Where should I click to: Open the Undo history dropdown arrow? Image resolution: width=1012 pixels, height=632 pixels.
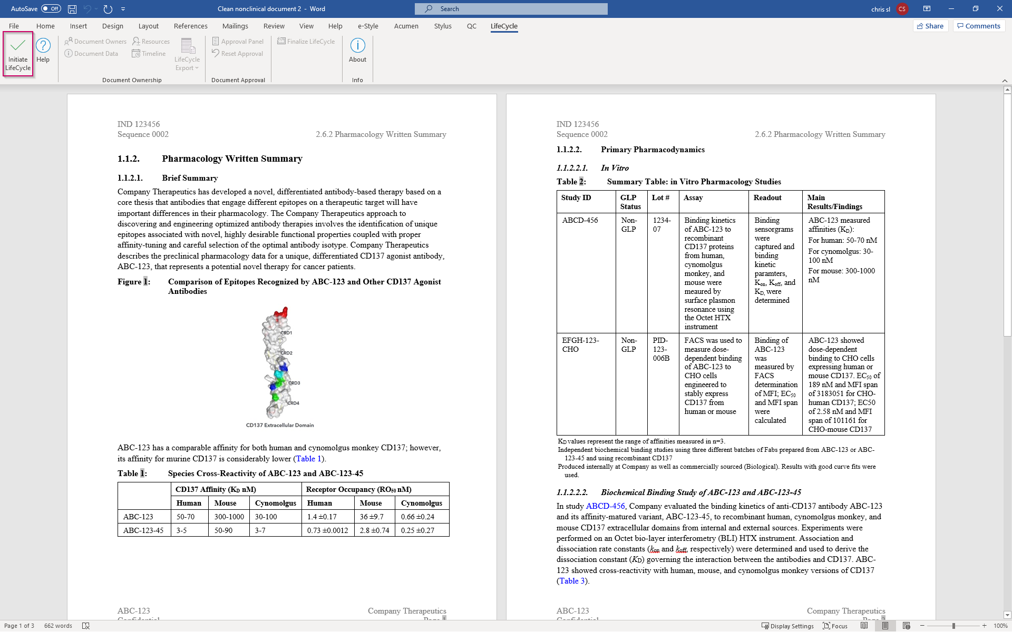(96, 9)
